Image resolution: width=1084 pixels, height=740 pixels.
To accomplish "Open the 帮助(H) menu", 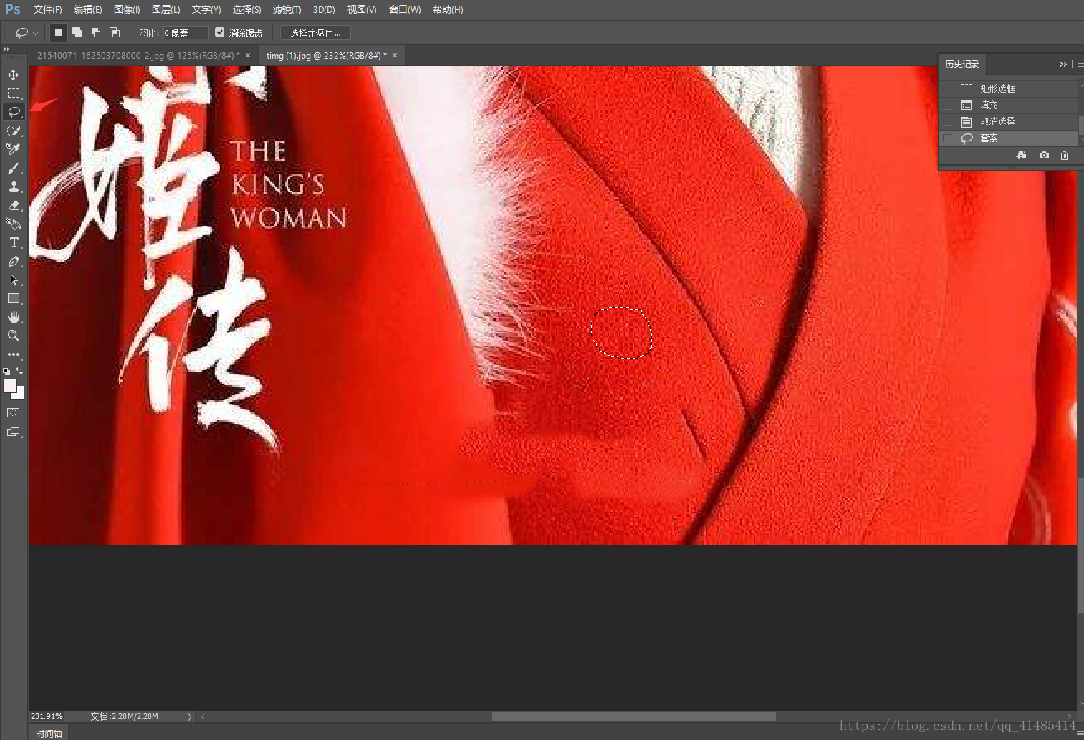I will coord(448,10).
